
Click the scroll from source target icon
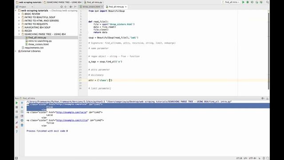coord(62,7)
